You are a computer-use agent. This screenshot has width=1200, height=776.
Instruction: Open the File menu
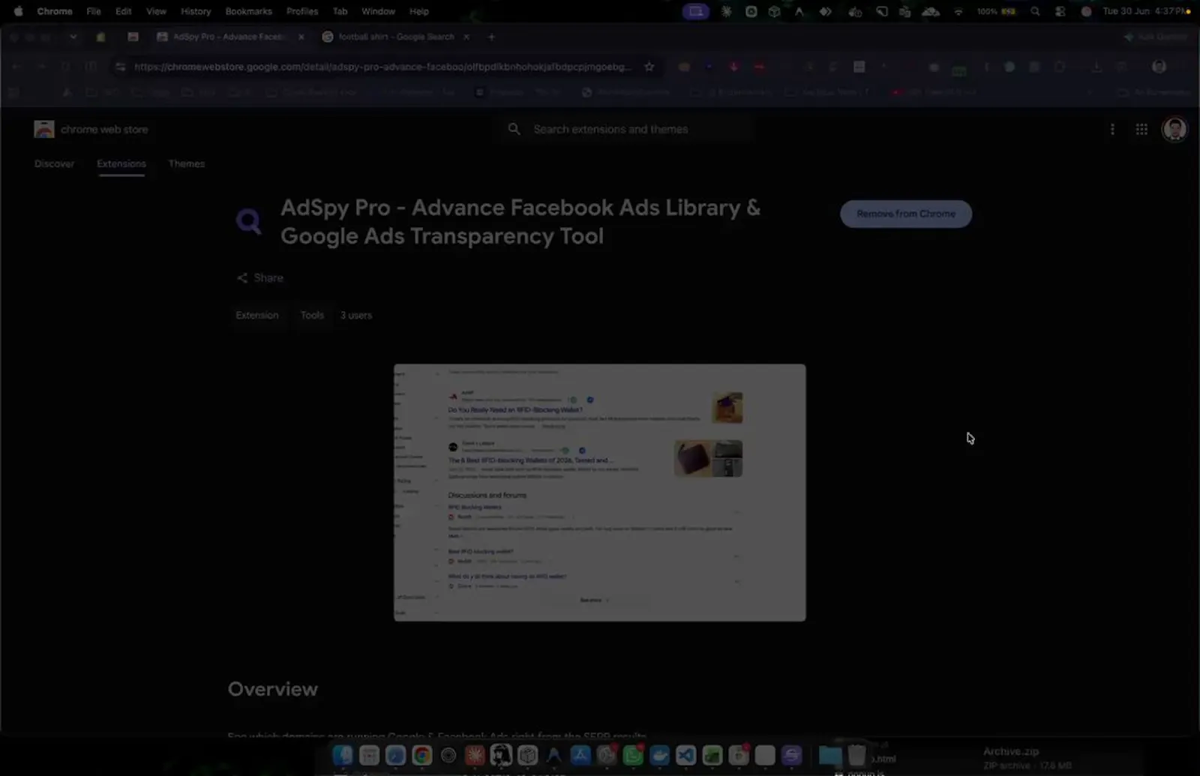point(94,11)
